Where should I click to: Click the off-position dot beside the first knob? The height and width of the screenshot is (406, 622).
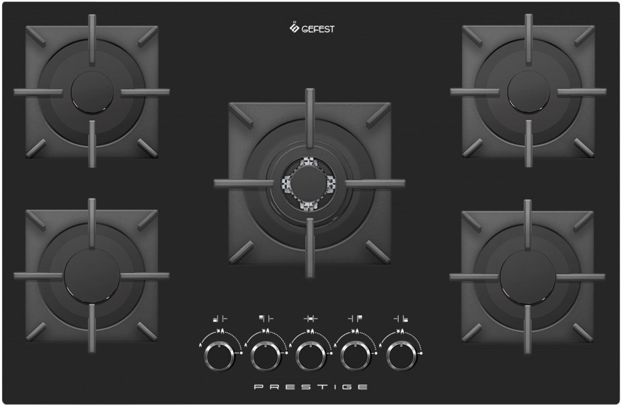[241, 353]
